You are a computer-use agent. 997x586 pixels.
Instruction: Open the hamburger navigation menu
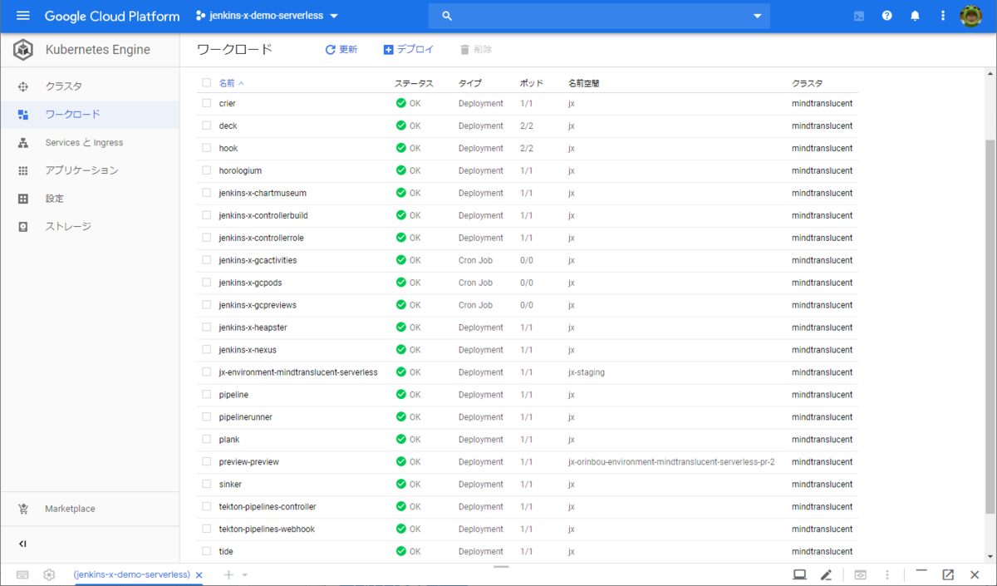pyautogui.click(x=22, y=16)
